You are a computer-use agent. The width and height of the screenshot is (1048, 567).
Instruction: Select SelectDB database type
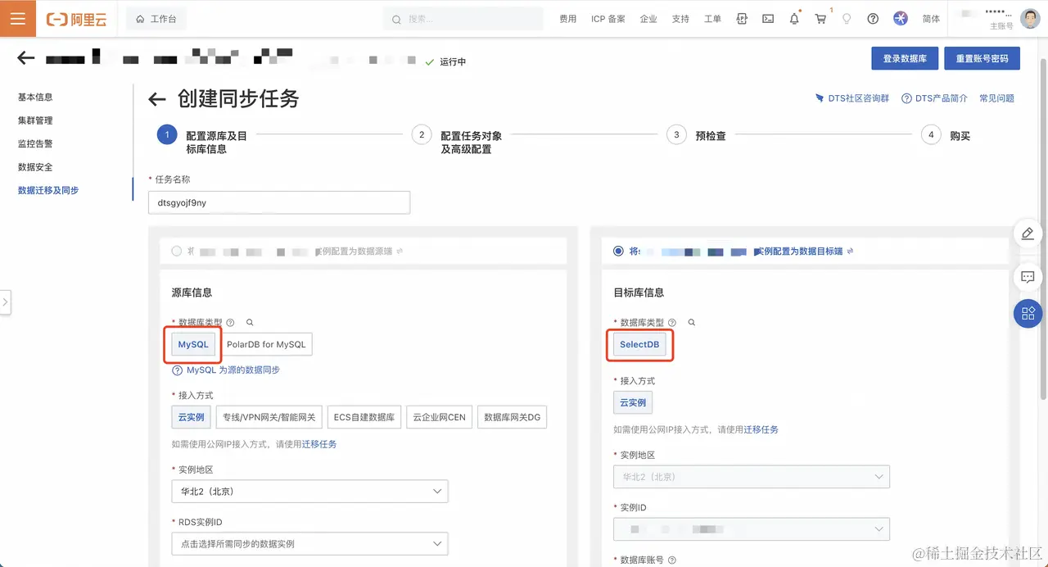[x=639, y=344]
